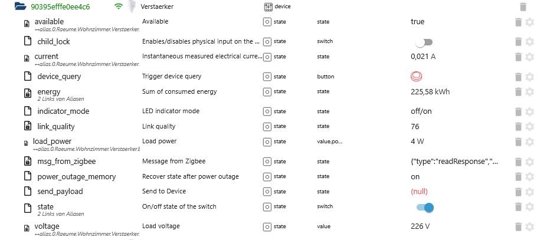Open settings gear for msg_from_zigbee

coord(529,161)
